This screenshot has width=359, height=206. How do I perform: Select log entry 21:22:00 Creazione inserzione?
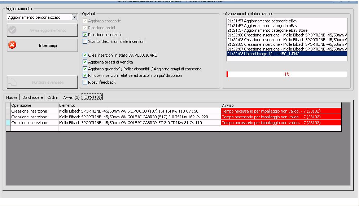pyautogui.click(x=287, y=35)
